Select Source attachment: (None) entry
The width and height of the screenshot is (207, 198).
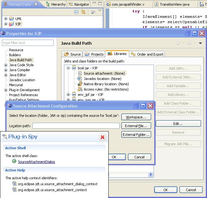[104, 73]
